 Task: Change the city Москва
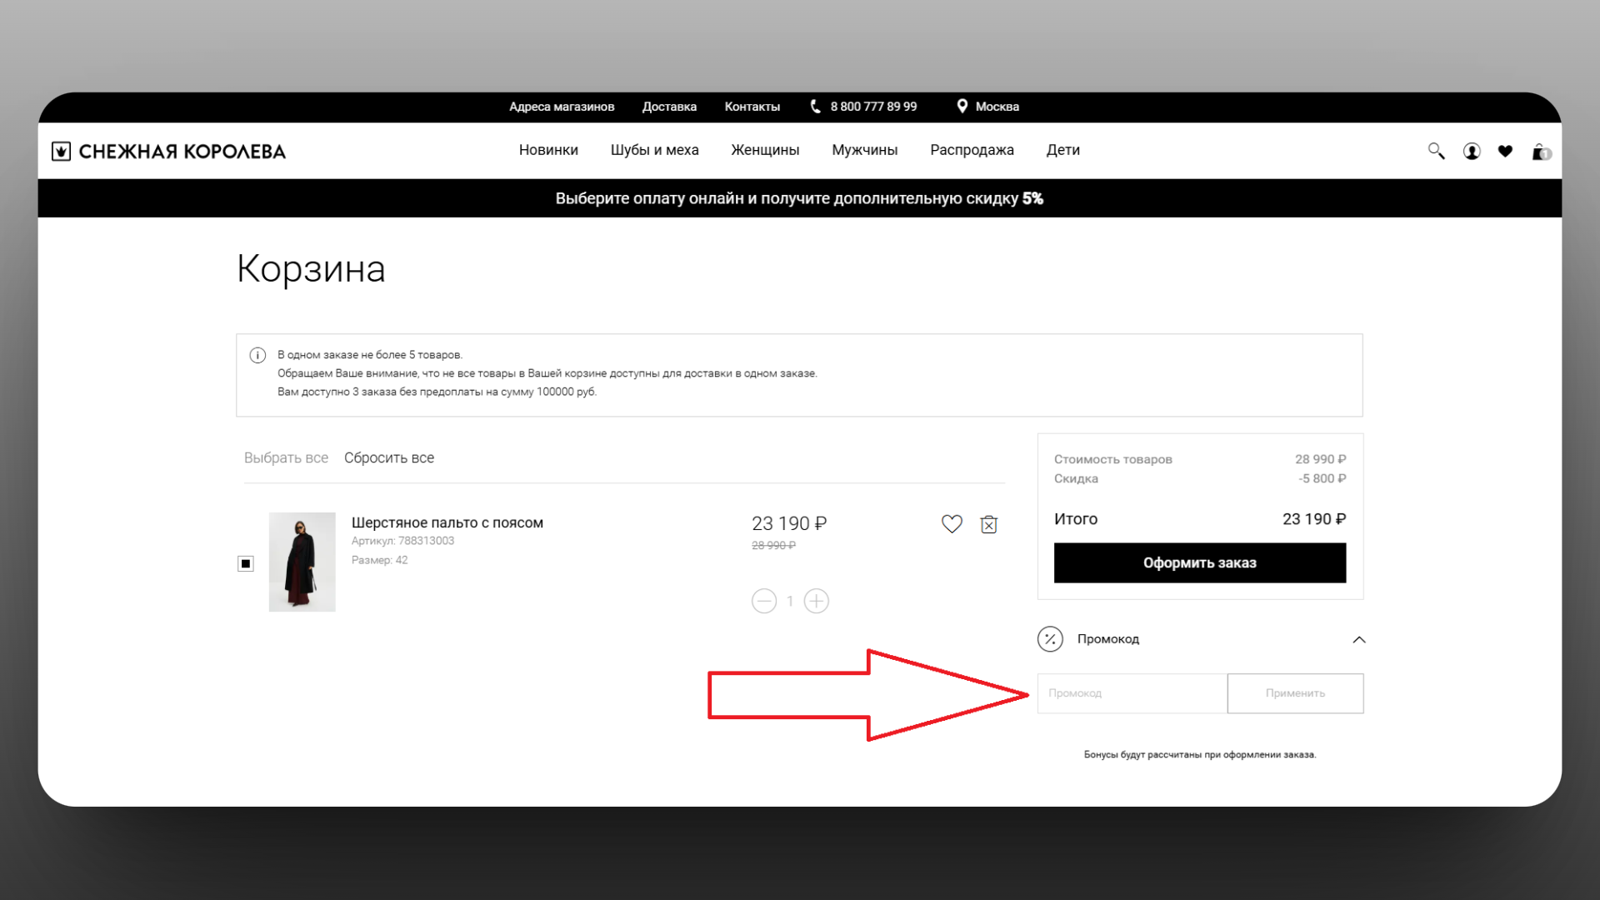tap(997, 107)
